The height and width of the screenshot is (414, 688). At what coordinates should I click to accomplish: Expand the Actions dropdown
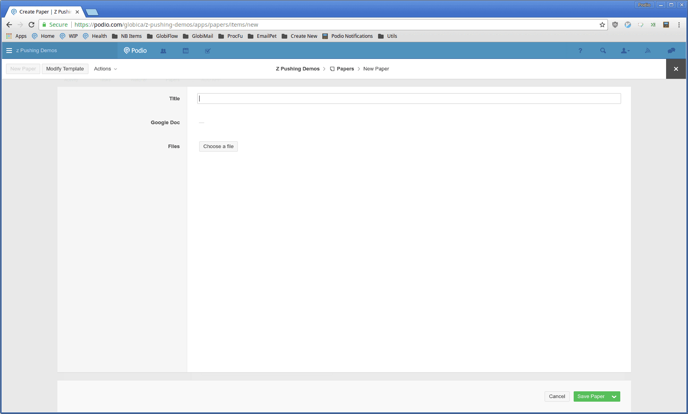pos(105,69)
